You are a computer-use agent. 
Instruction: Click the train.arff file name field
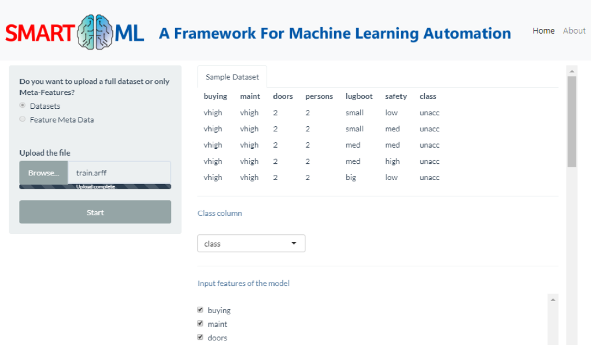(x=119, y=172)
